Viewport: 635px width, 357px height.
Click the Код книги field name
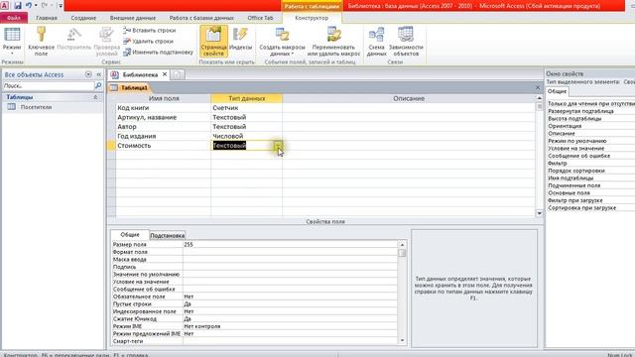[x=133, y=108]
